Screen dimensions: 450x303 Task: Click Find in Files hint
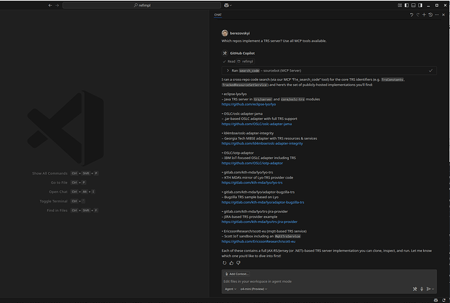tap(57, 210)
